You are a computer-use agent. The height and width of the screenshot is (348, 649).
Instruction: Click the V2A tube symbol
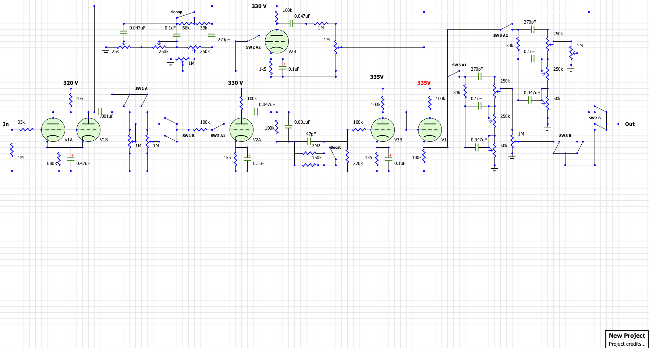click(x=241, y=130)
